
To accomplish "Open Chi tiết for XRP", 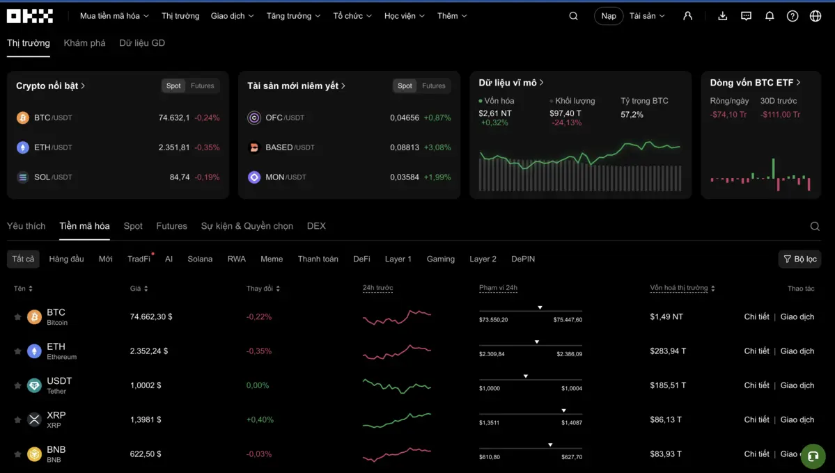I will pos(756,419).
